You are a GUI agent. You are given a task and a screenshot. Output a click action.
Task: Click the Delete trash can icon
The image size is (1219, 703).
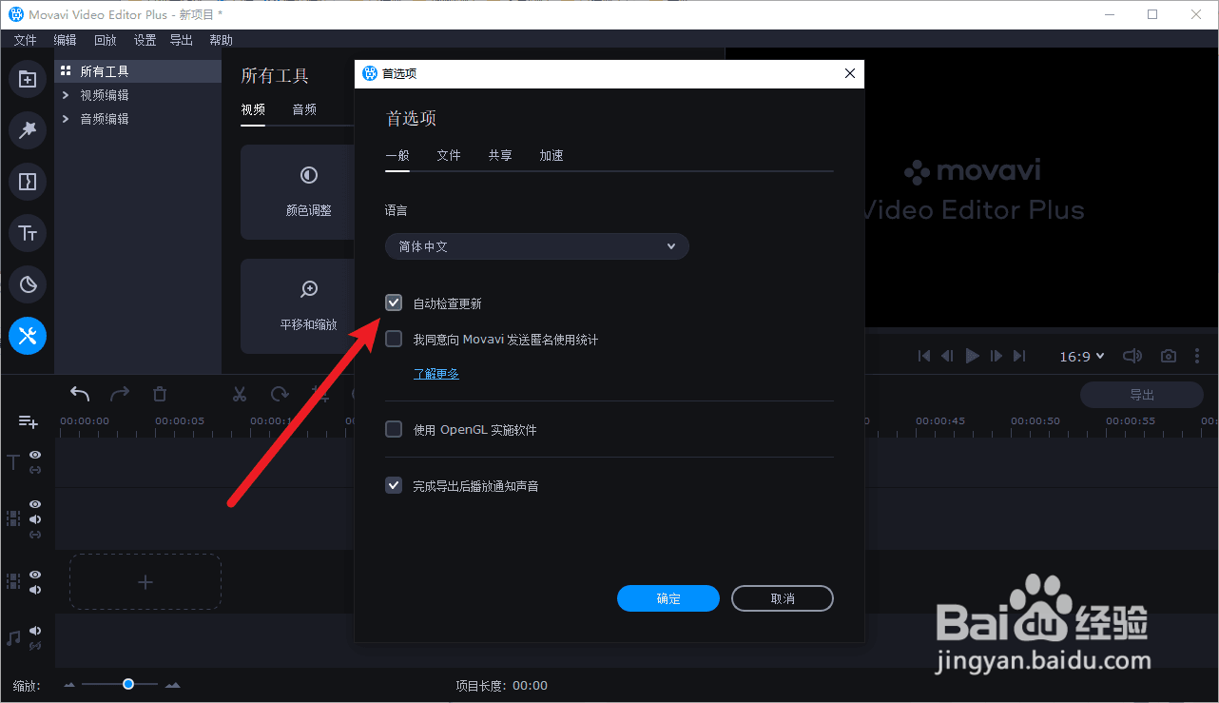[160, 394]
